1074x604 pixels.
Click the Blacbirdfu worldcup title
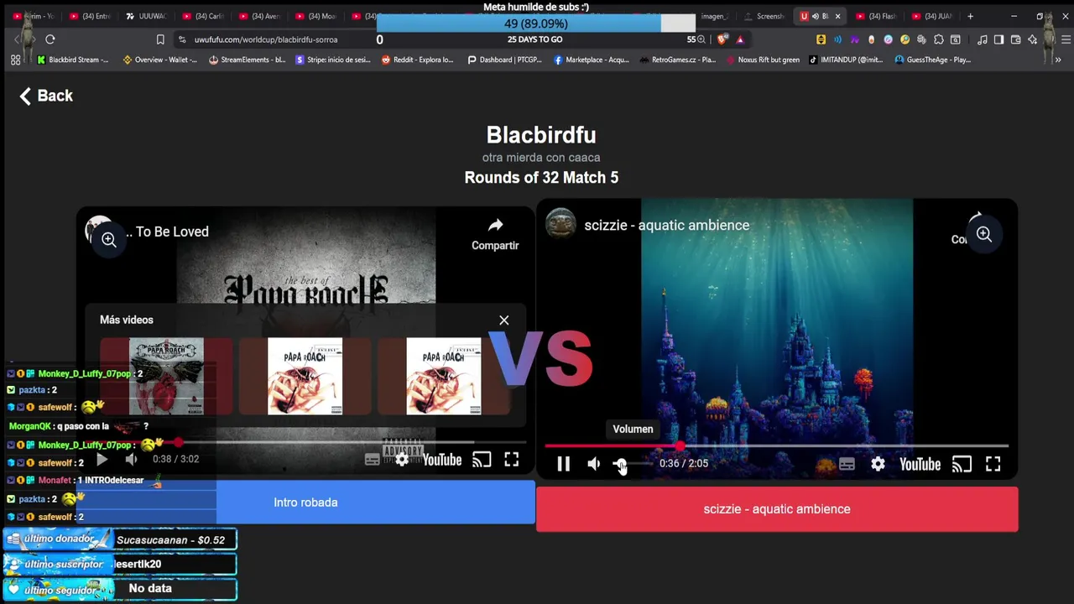pyautogui.click(x=541, y=135)
